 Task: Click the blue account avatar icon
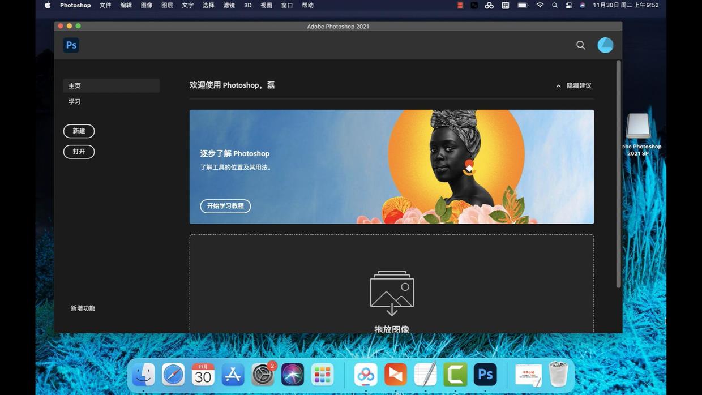tap(605, 45)
